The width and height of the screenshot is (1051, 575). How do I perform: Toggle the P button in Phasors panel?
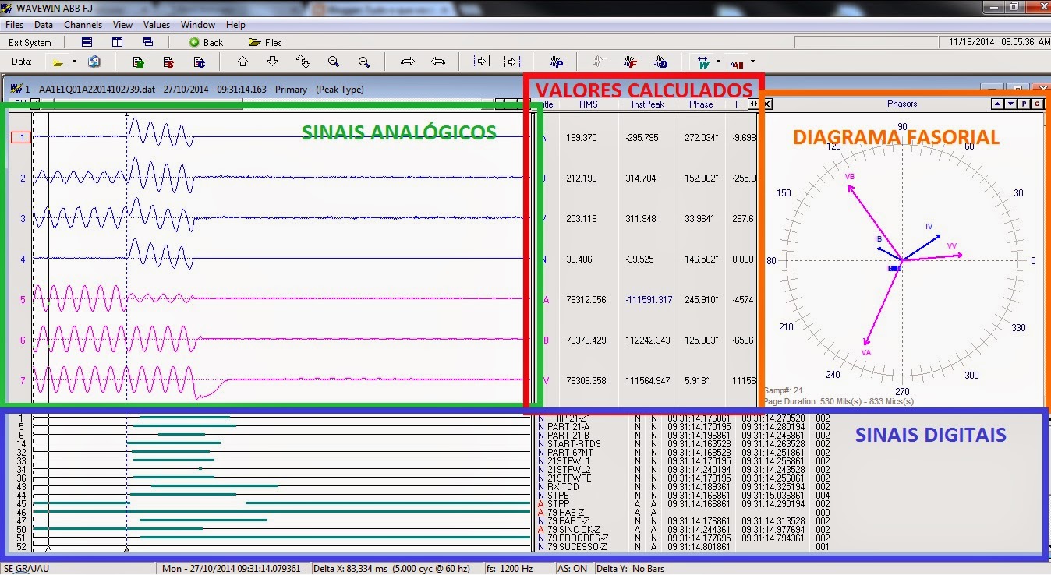pyautogui.click(x=1024, y=104)
